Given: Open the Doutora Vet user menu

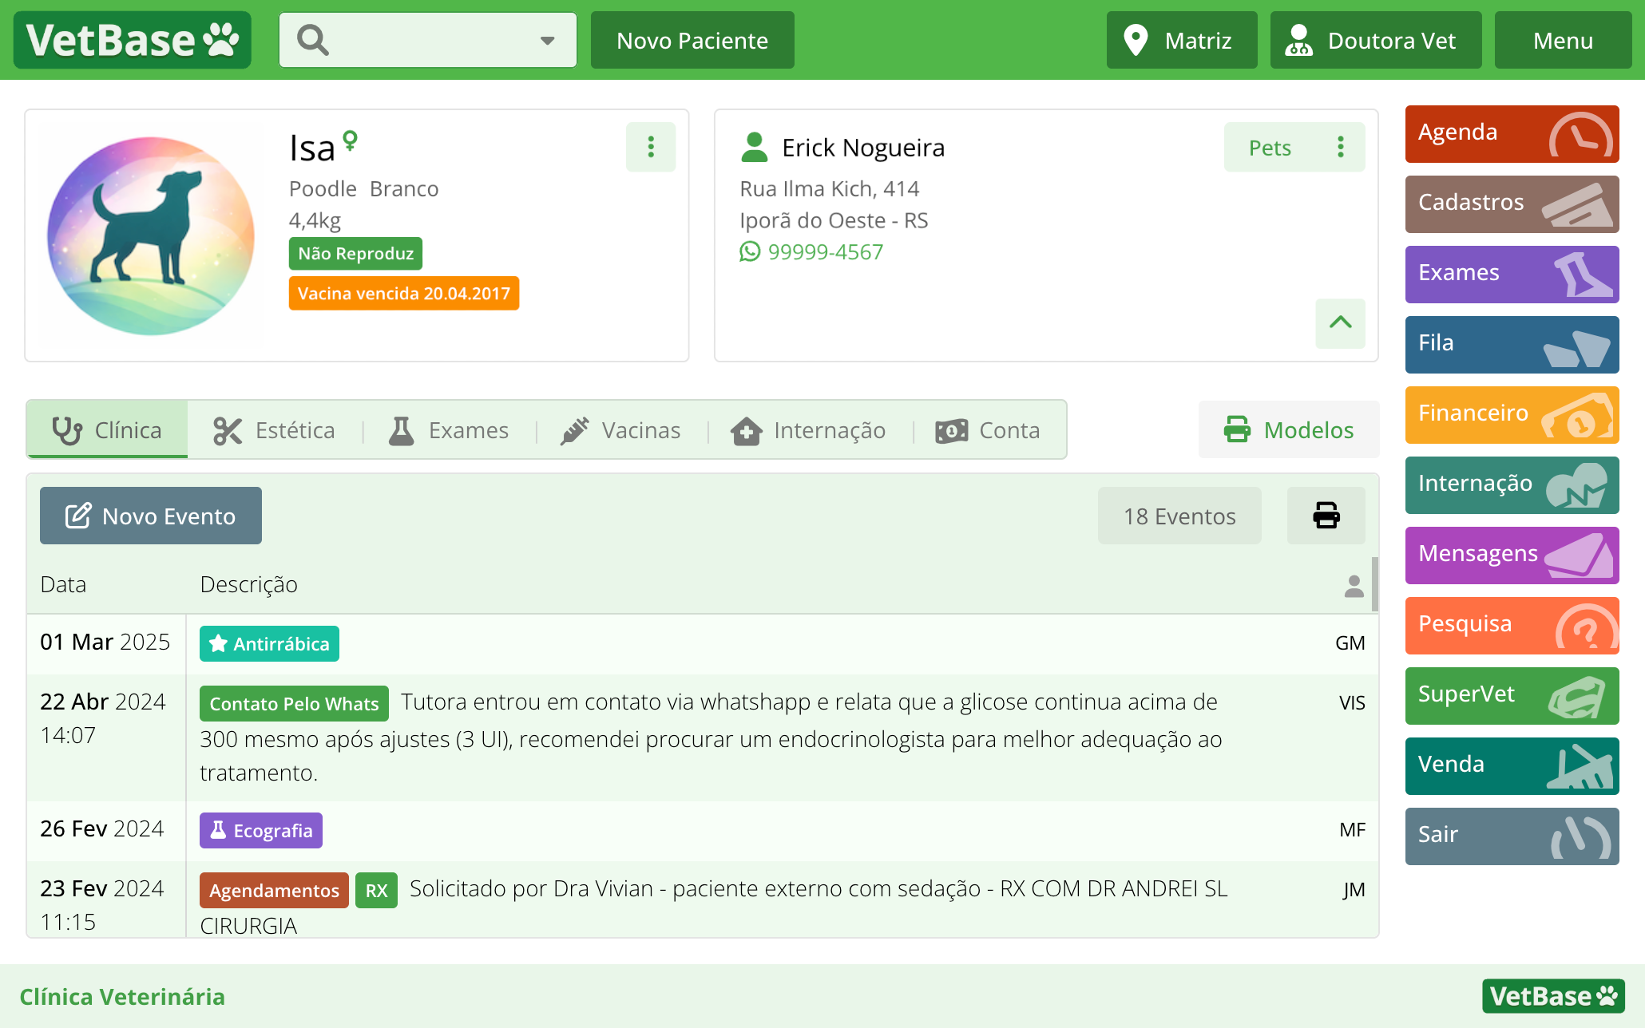Looking at the screenshot, I should point(1375,40).
